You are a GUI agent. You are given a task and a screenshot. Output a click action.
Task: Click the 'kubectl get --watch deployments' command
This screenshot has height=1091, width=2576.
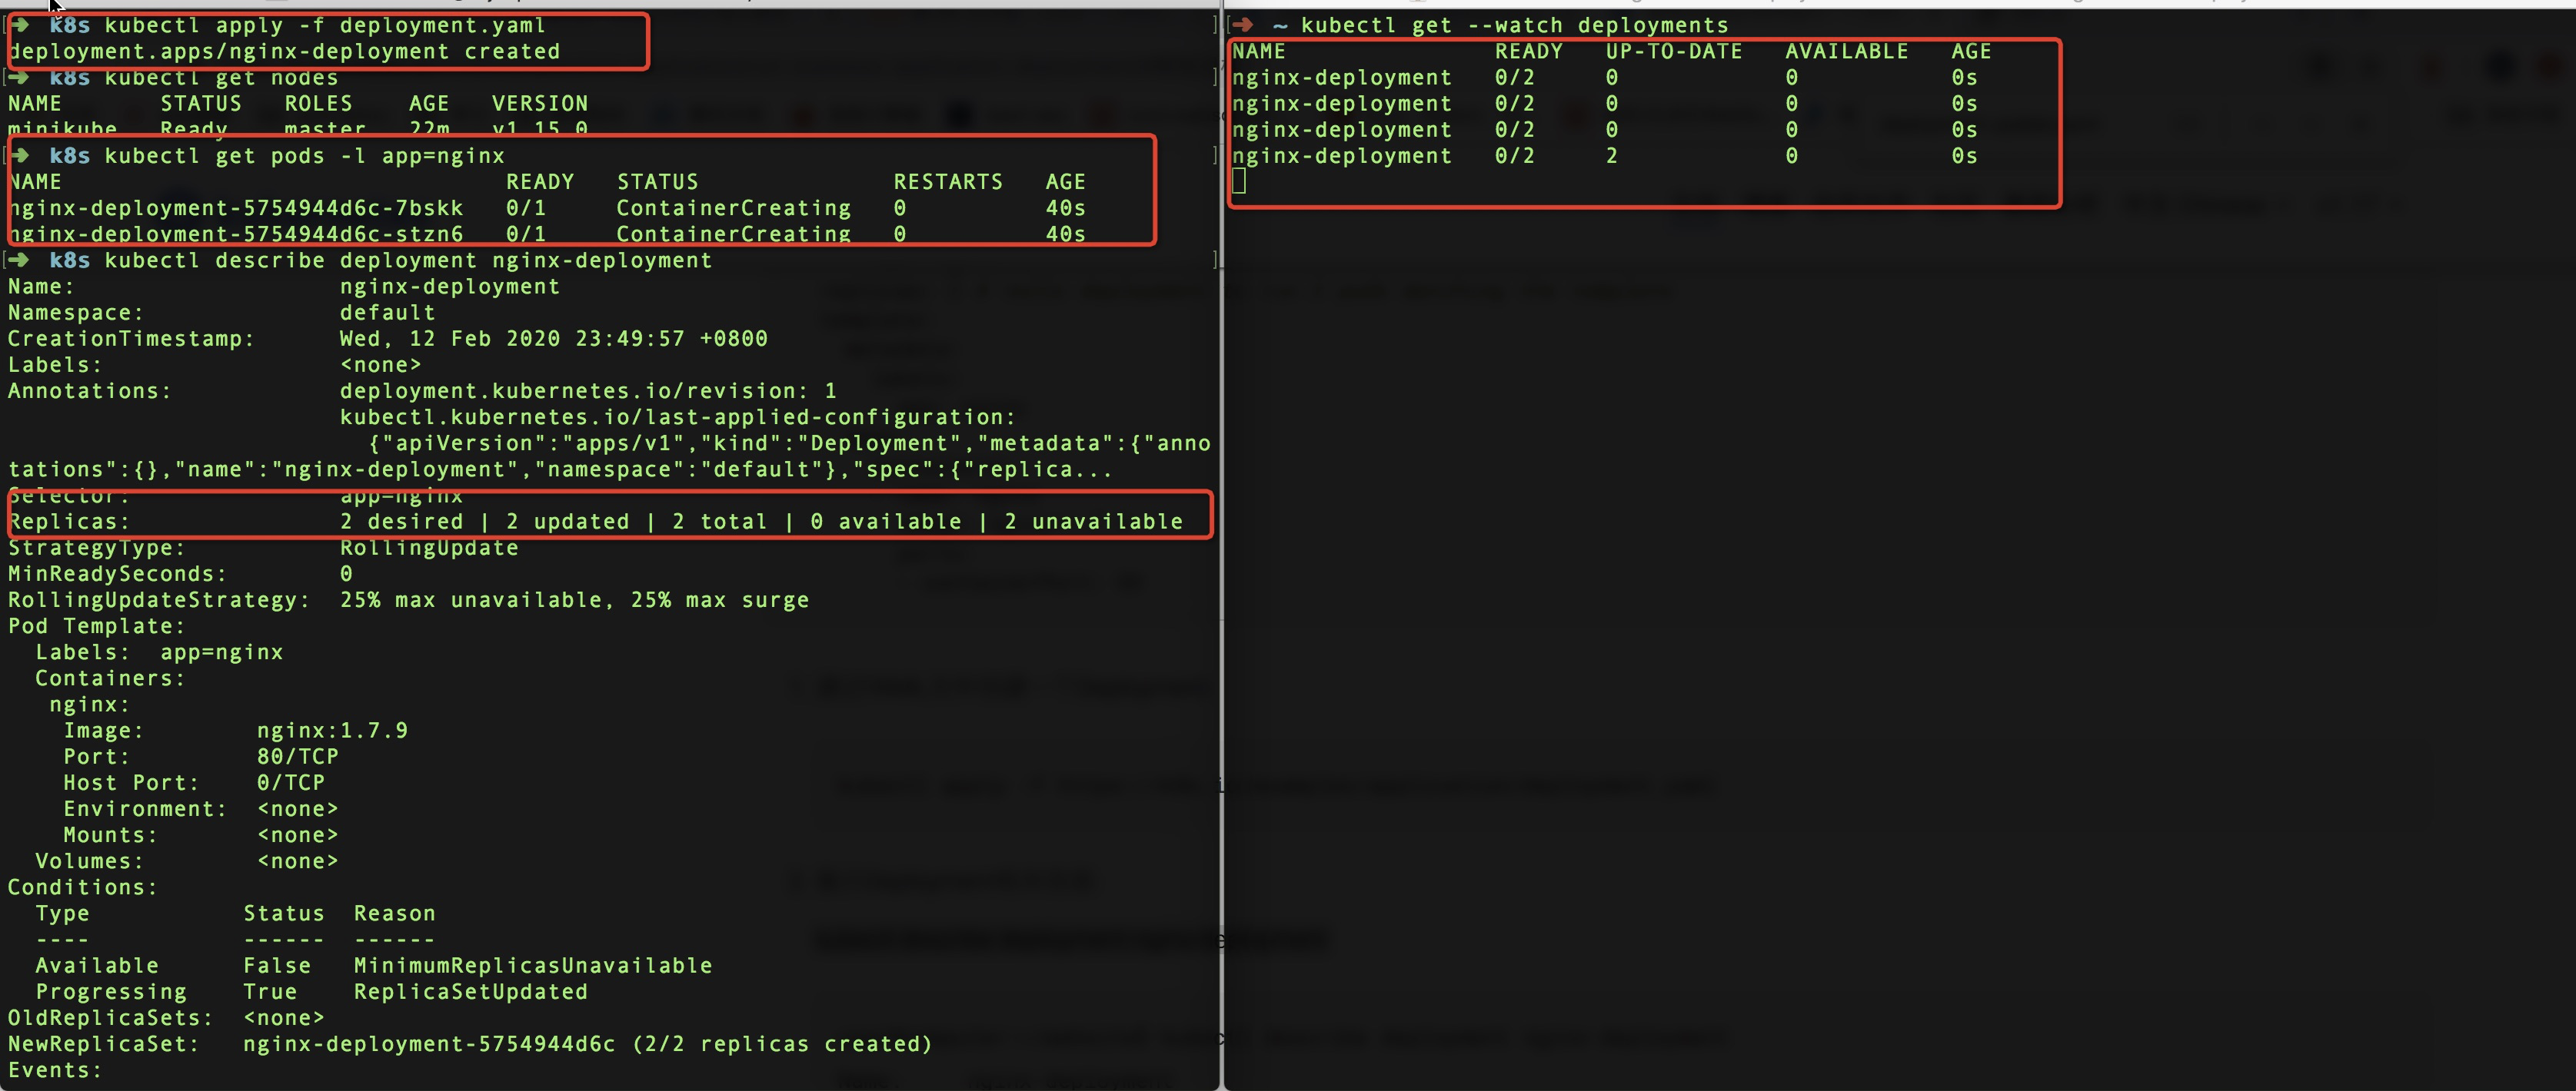[1514, 25]
